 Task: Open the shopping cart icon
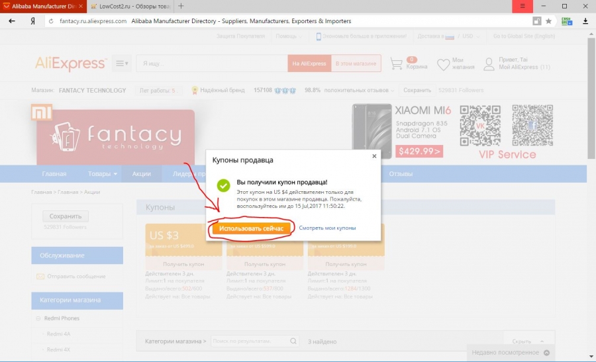396,64
